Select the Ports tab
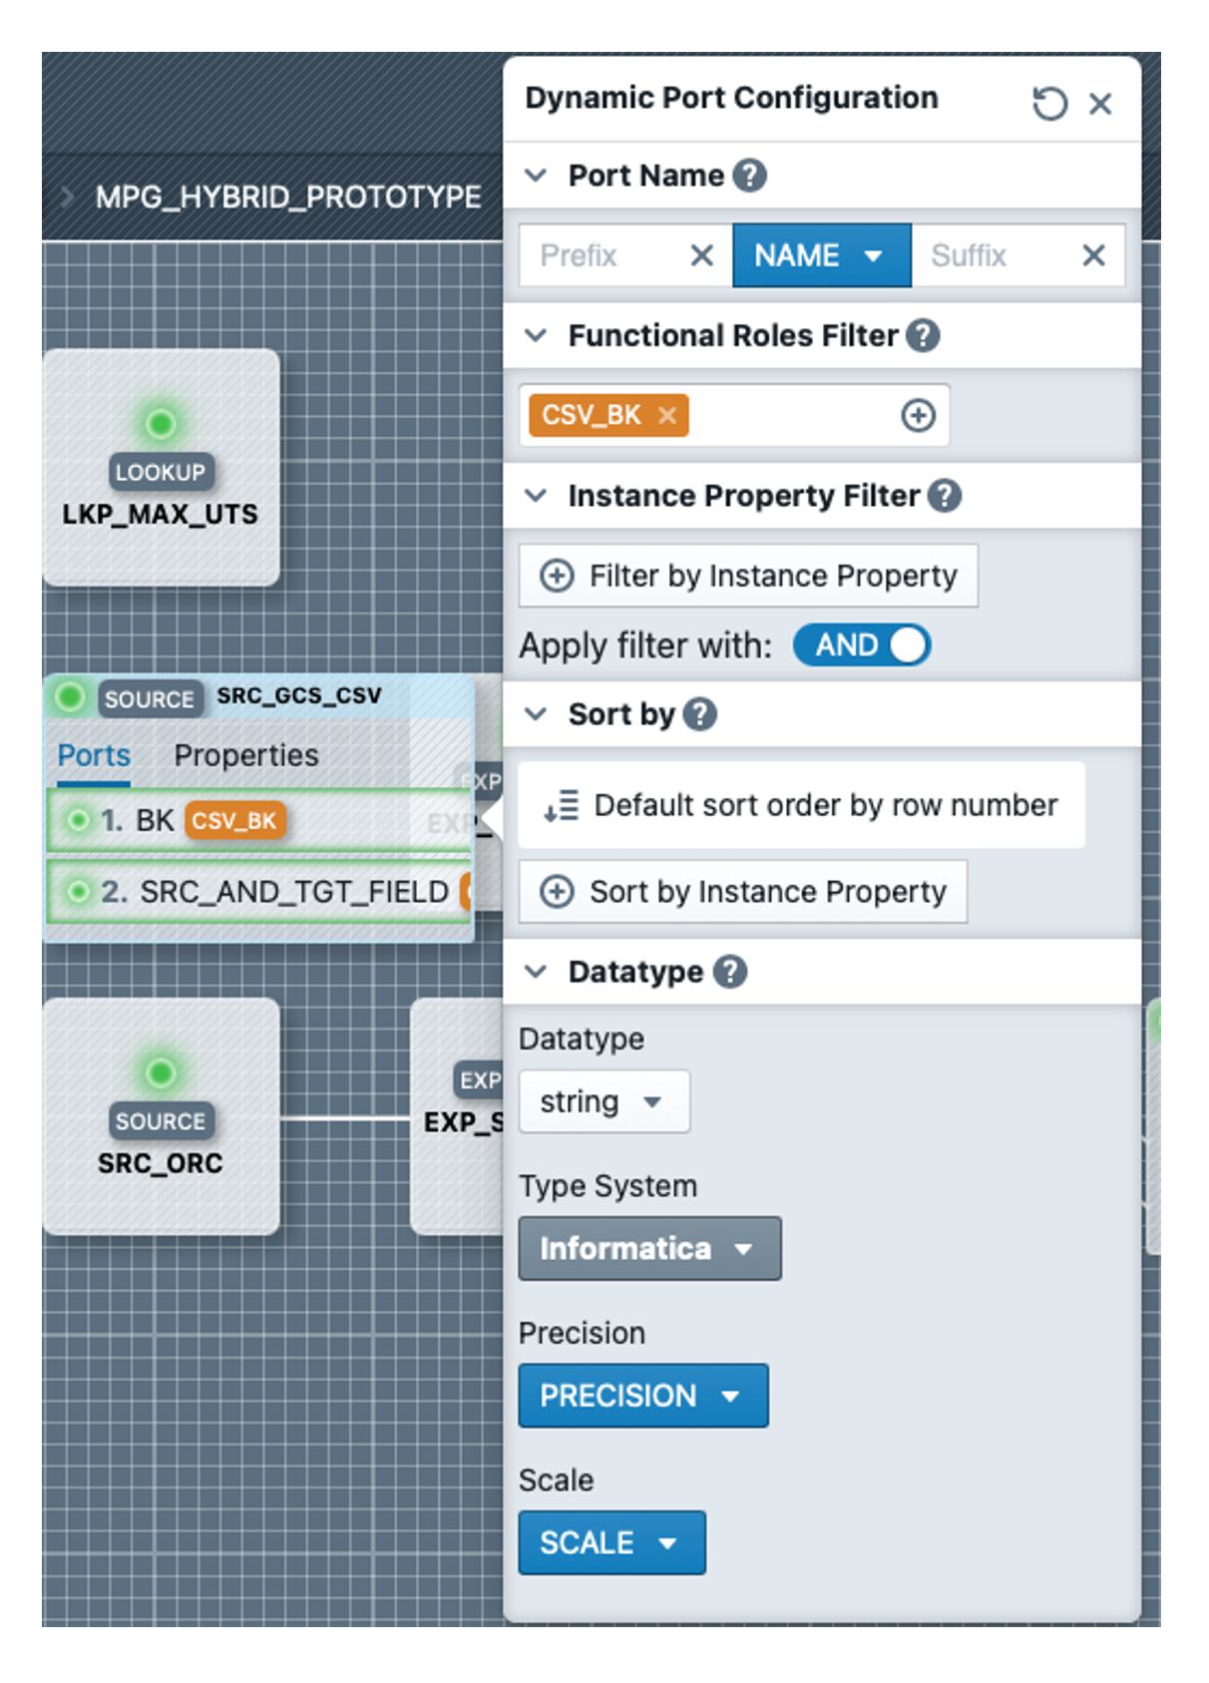Image resolution: width=1209 pixels, height=1683 pixels. [94, 756]
